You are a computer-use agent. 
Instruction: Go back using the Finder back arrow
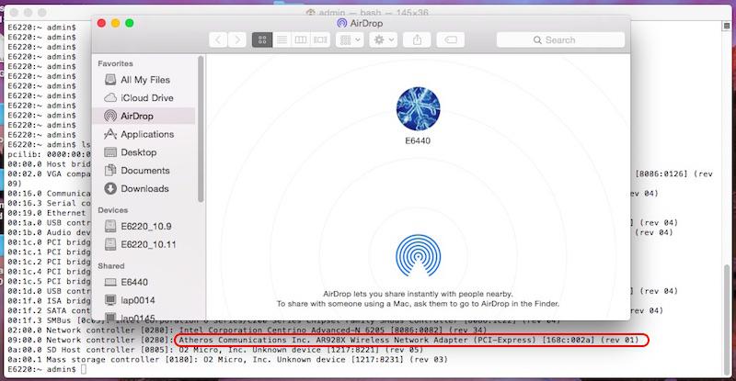coord(219,40)
